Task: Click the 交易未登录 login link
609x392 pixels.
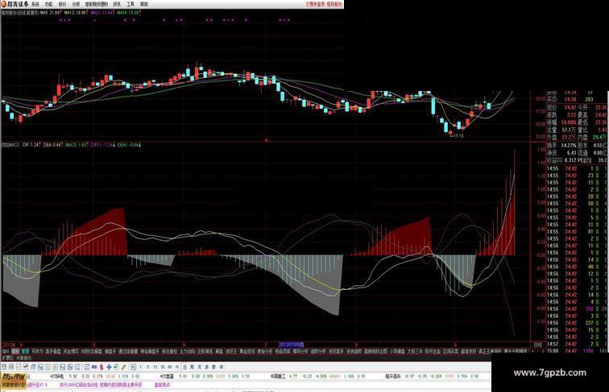Action: (x=315, y=4)
